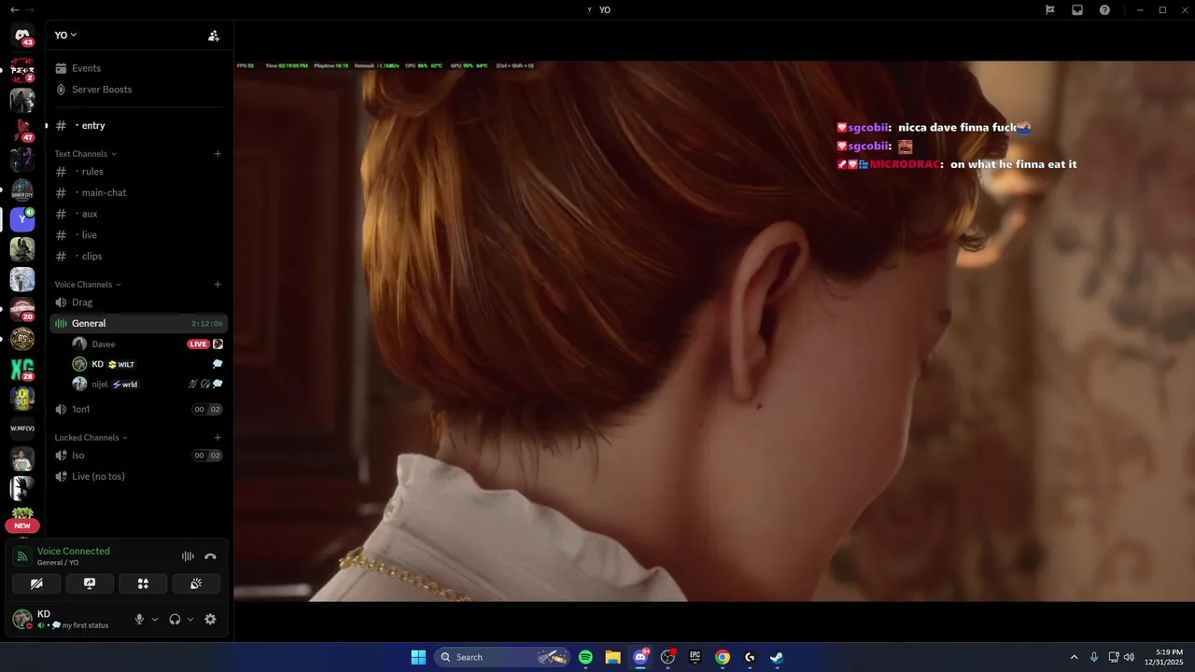Join the Drag voice channel
1195x672 pixels.
coord(138,302)
